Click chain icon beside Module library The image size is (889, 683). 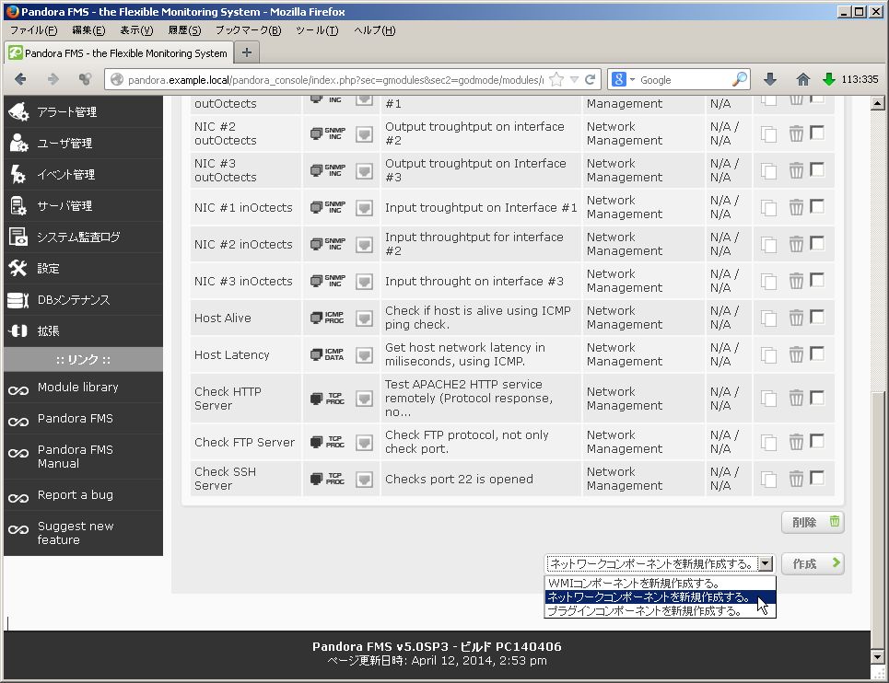pos(18,390)
